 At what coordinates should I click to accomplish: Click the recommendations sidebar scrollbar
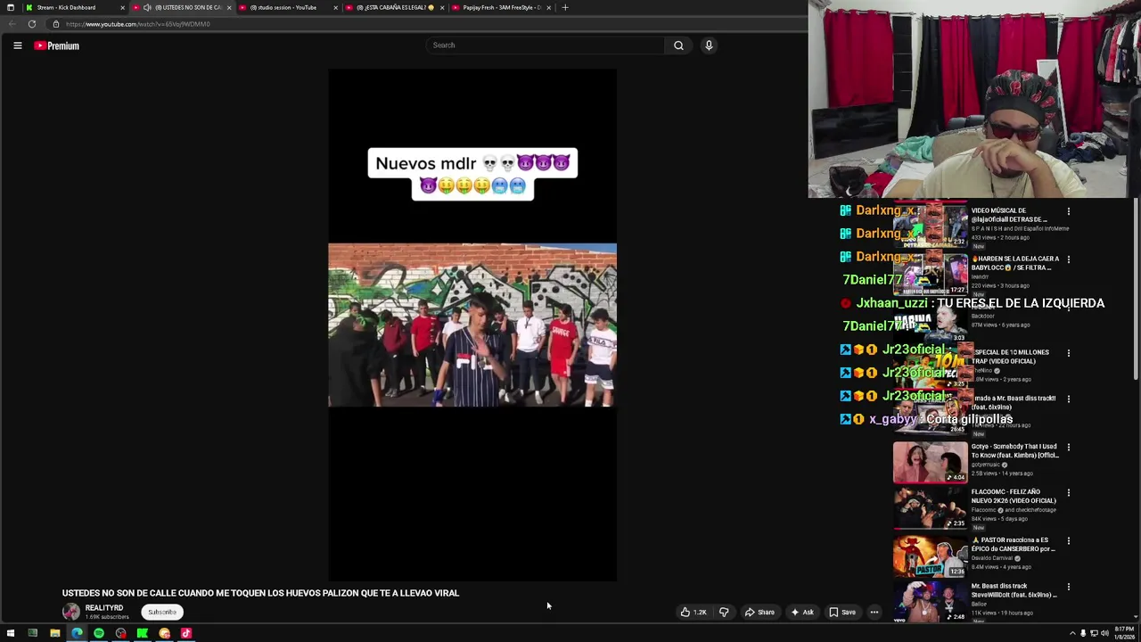pos(1136,290)
